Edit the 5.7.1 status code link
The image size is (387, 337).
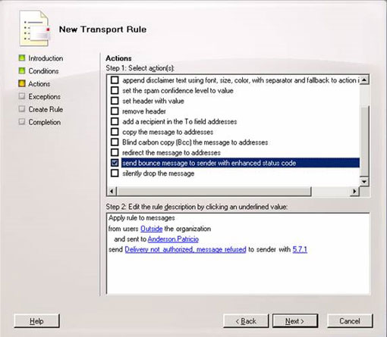click(300, 249)
